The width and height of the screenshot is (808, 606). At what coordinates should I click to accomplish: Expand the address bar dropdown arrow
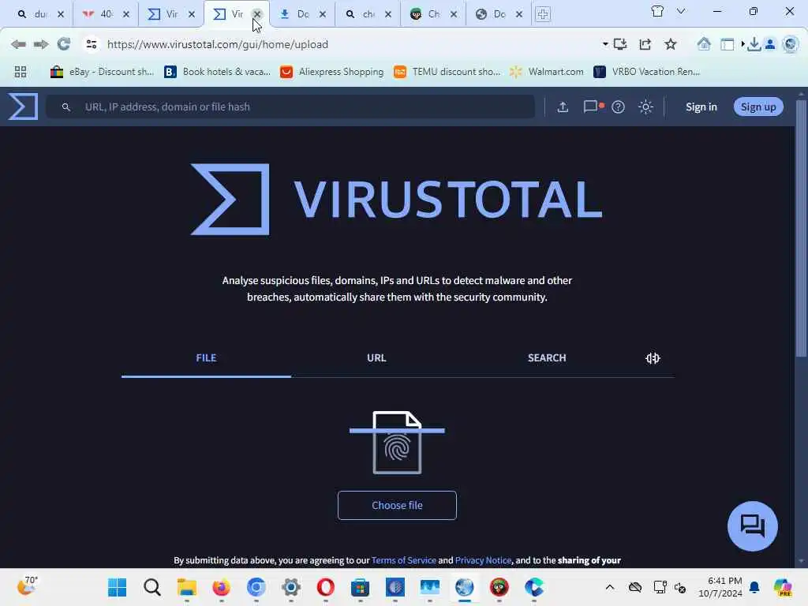coord(605,44)
